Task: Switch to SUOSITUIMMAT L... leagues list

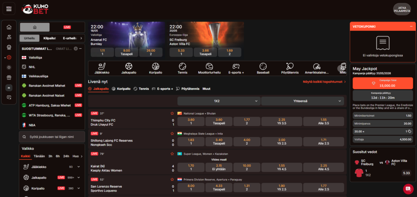Action: point(37,49)
